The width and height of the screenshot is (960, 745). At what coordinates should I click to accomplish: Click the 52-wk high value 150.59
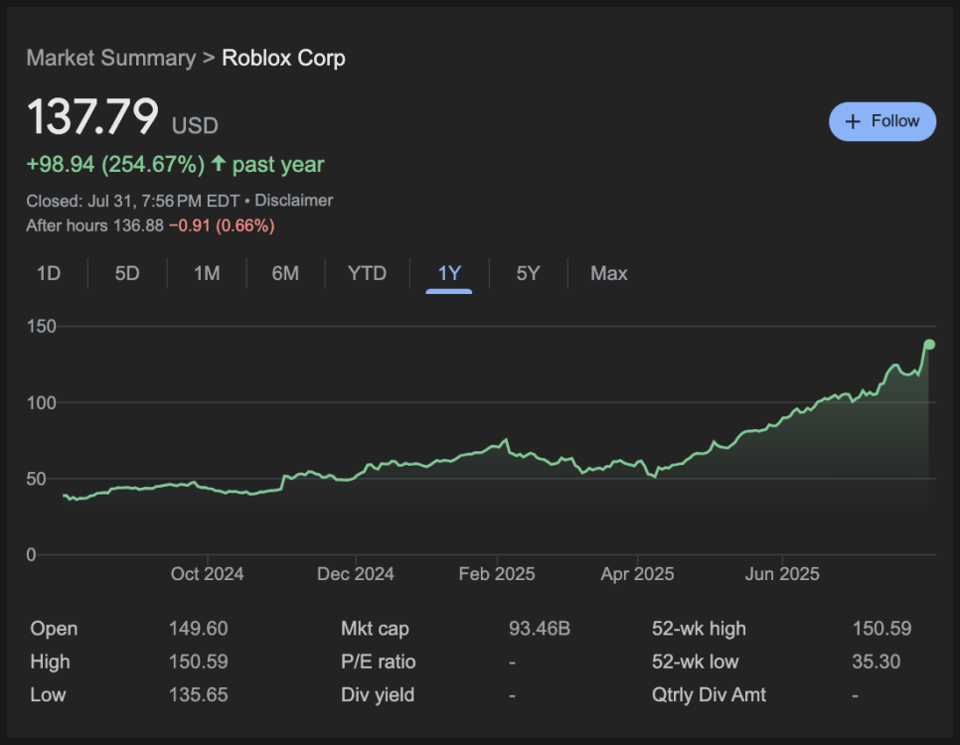pyautogui.click(x=881, y=628)
